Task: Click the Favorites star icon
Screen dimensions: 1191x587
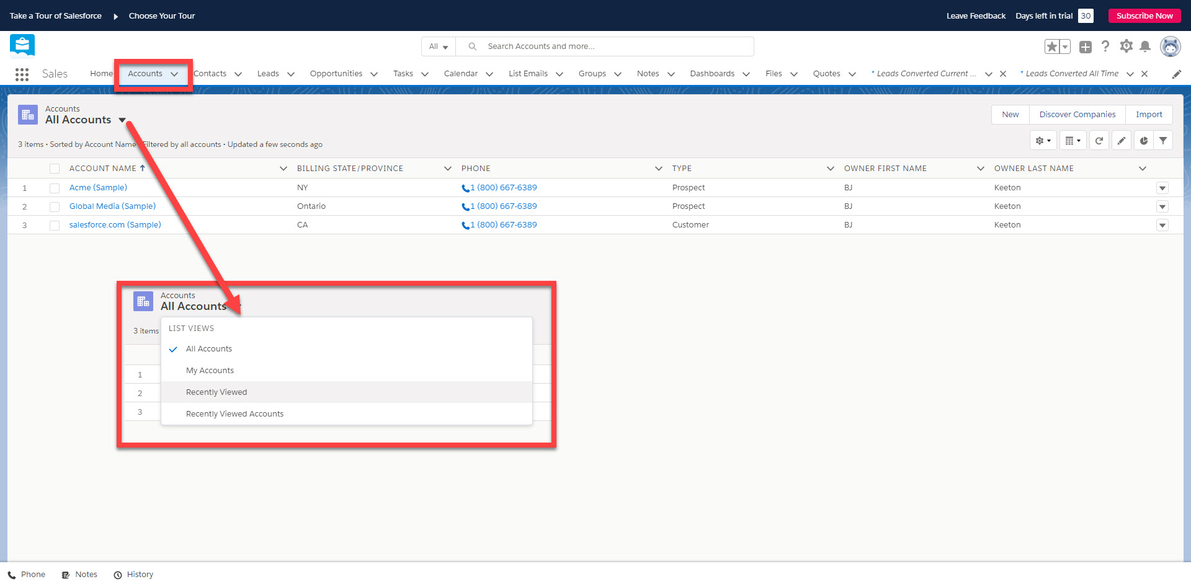Action: tap(1052, 46)
